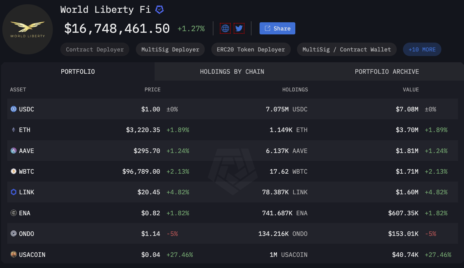Click the $40.74K USACOIN value

[x=405, y=255]
